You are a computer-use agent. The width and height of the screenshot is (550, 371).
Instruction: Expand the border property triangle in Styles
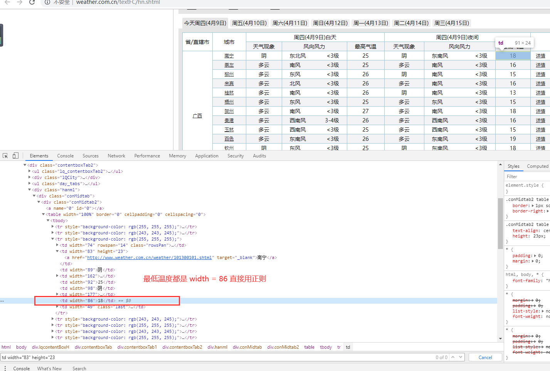coord(533,206)
